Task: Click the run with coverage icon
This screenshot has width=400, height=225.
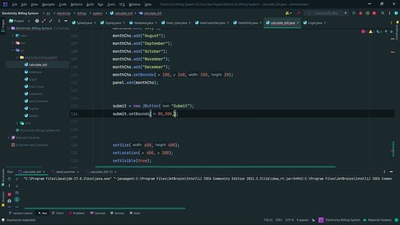Action: pos(367,13)
